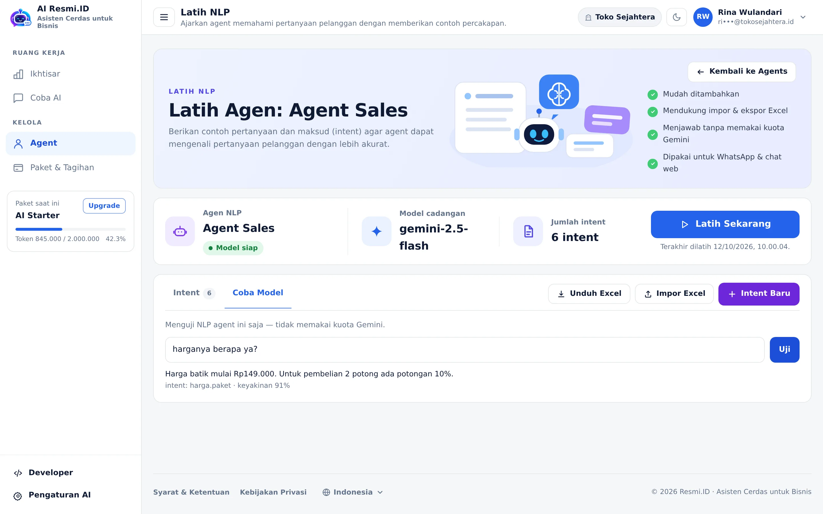
Task: Open Coba AI sidebar item
Action: click(x=70, y=98)
